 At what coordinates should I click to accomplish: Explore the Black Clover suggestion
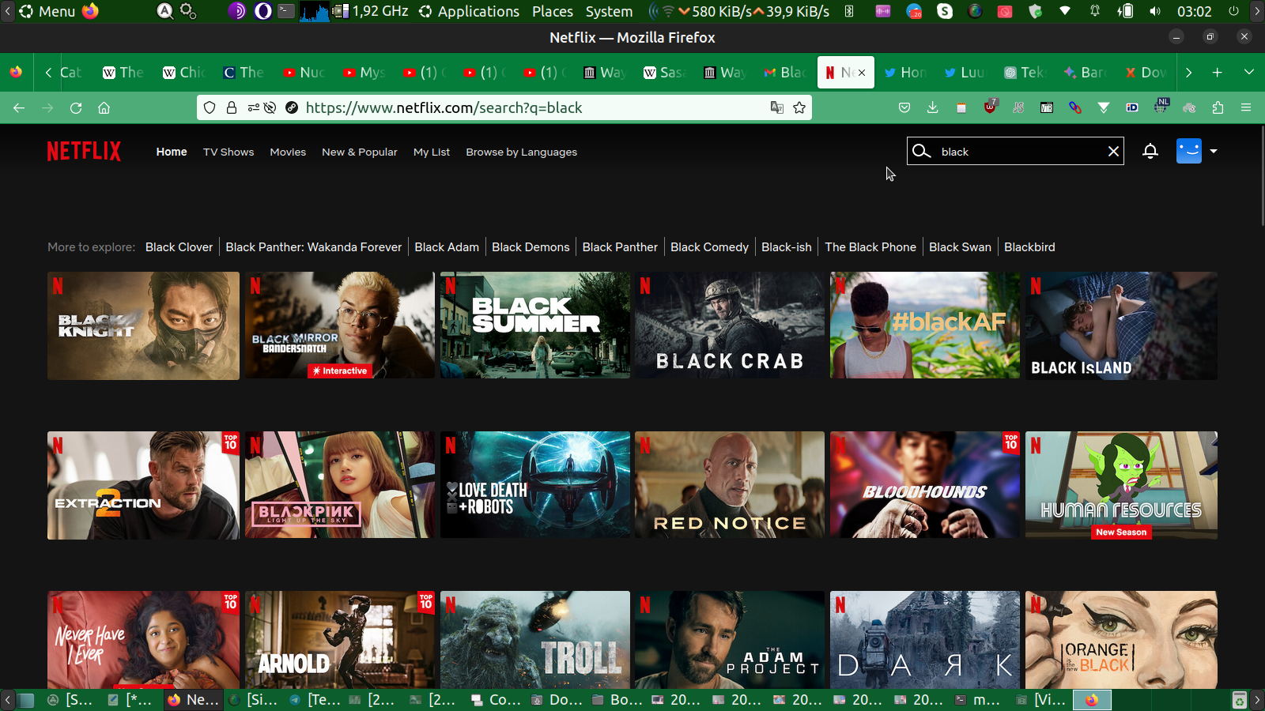[x=179, y=247]
